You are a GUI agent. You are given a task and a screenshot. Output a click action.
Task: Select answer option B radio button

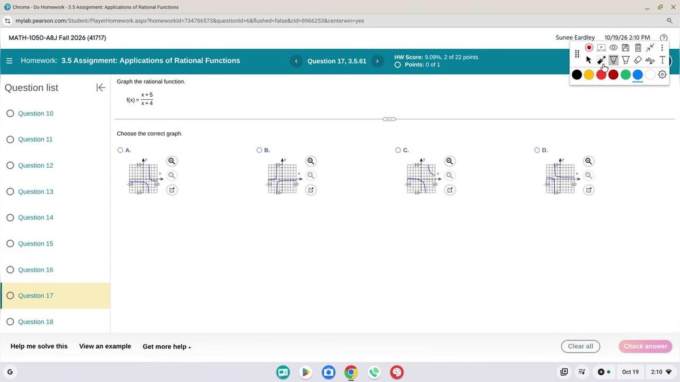point(259,150)
